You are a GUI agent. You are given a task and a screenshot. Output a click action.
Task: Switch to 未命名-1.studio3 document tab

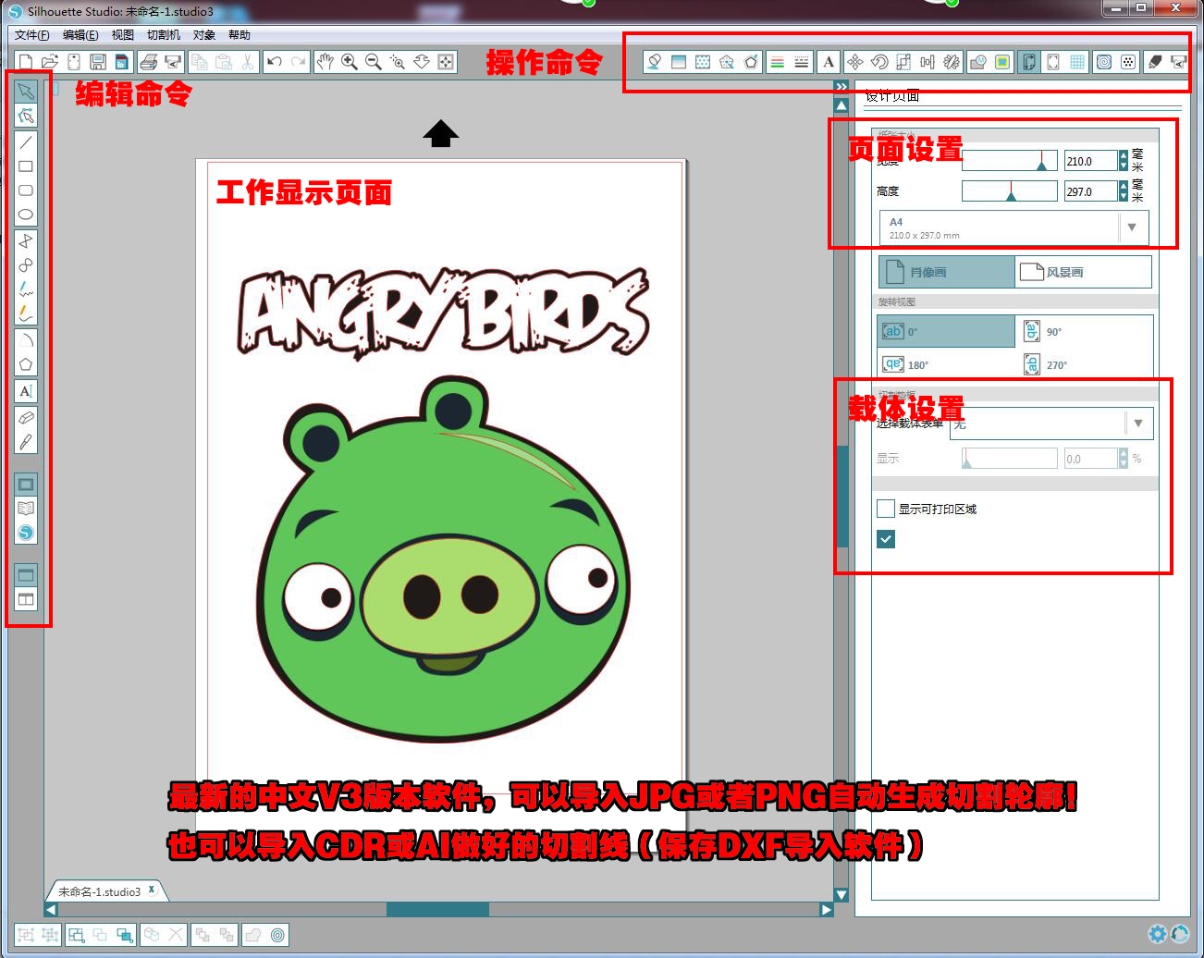click(99, 891)
